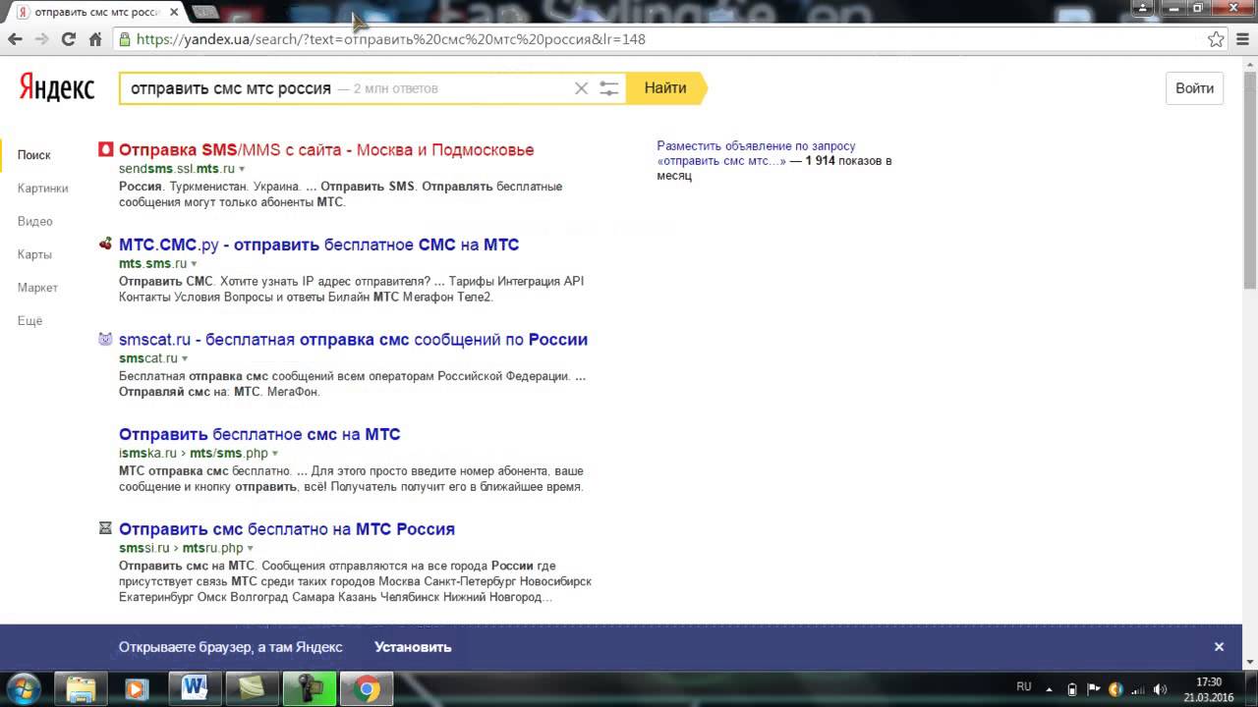This screenshot has height=707, width=1258.
Task: Click the favicon beside smssi.ru result
Action: (x=106, y=528)
